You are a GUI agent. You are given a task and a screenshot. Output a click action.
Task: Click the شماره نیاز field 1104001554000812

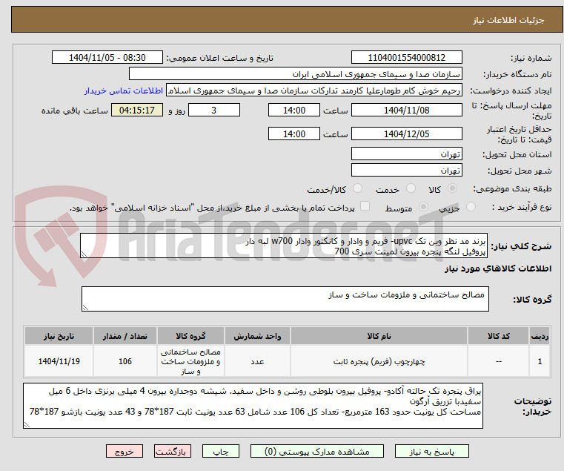coord(406,58)
